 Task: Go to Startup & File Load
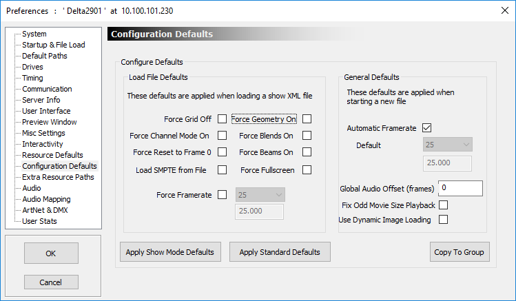(x=54, y=45)
